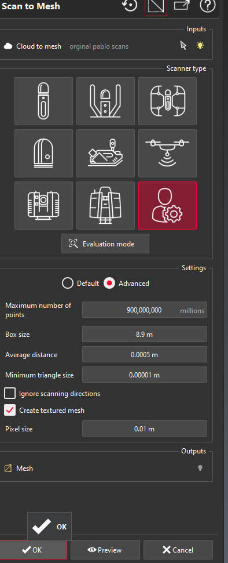Select the vehicle-mounted scanner type tile
Image resolution: width=228 pixels, height=563 pixels.
click(x=105, y=153)
